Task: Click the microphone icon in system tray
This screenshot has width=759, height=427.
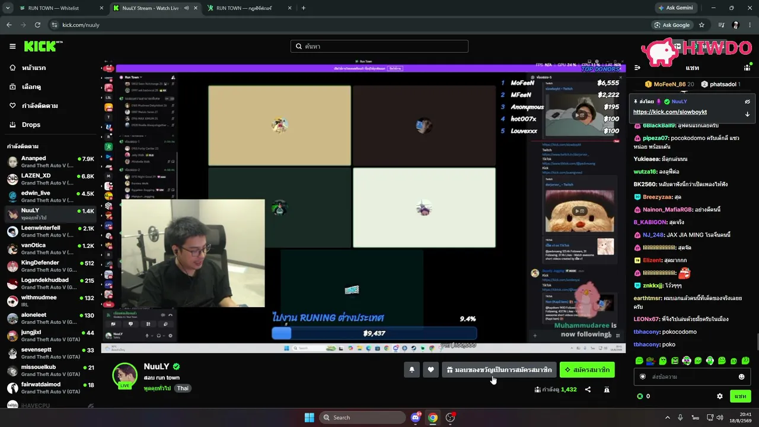Action: click(680, 418)
